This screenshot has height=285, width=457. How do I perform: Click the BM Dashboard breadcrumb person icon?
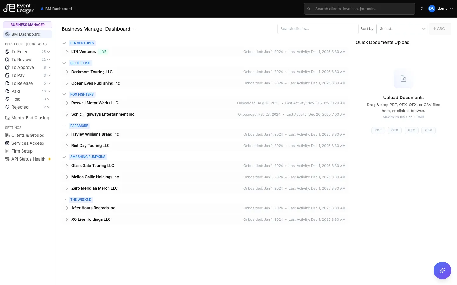tap(42, 9)
